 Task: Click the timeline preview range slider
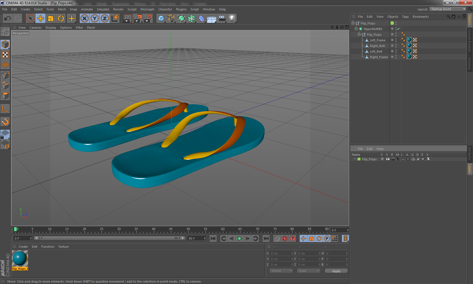[110, 238]
